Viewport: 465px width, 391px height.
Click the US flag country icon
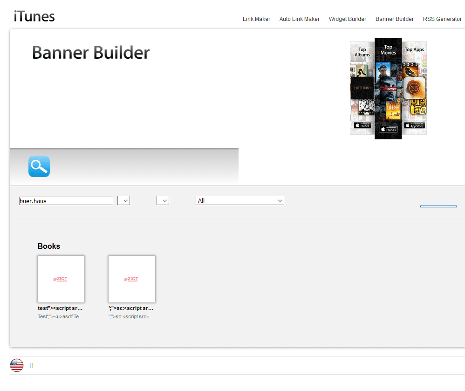(x=17, y=365)
